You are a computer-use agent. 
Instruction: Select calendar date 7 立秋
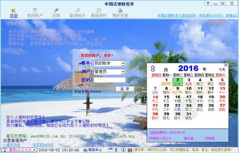click(155, 90)
